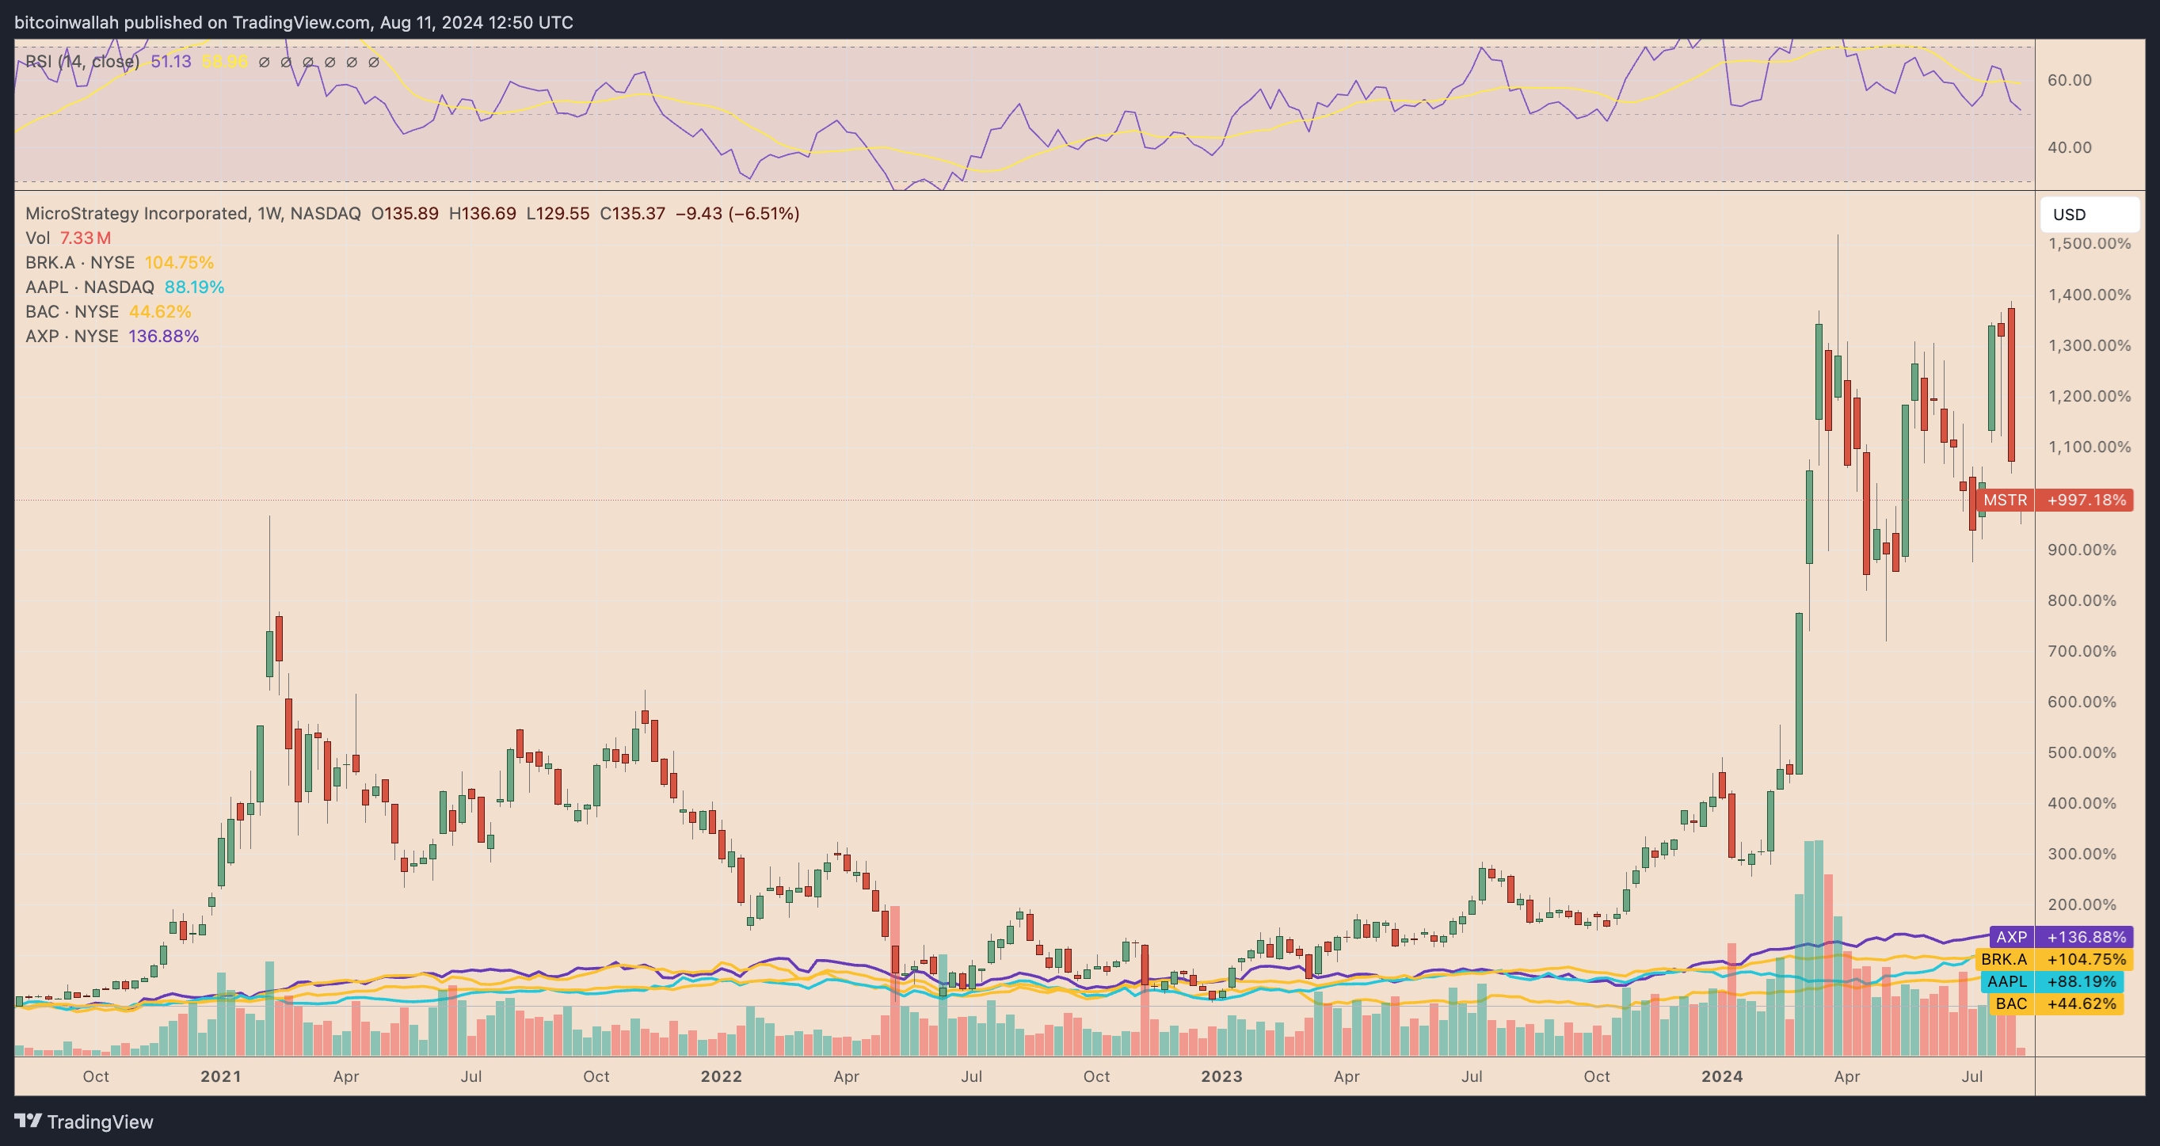
Task: Select the BRK.A series label tag
Action: 2004,959
